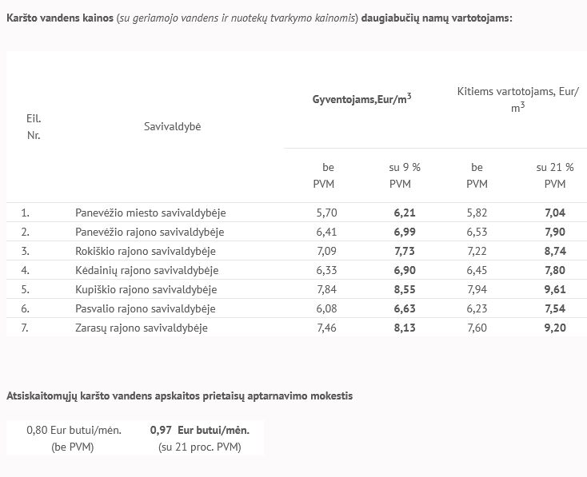Click the "0,80 Eur butui/mėn." fee cell

74,430
